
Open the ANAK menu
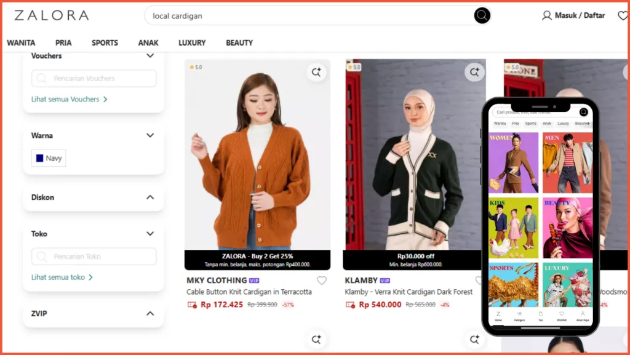[148, 42]
